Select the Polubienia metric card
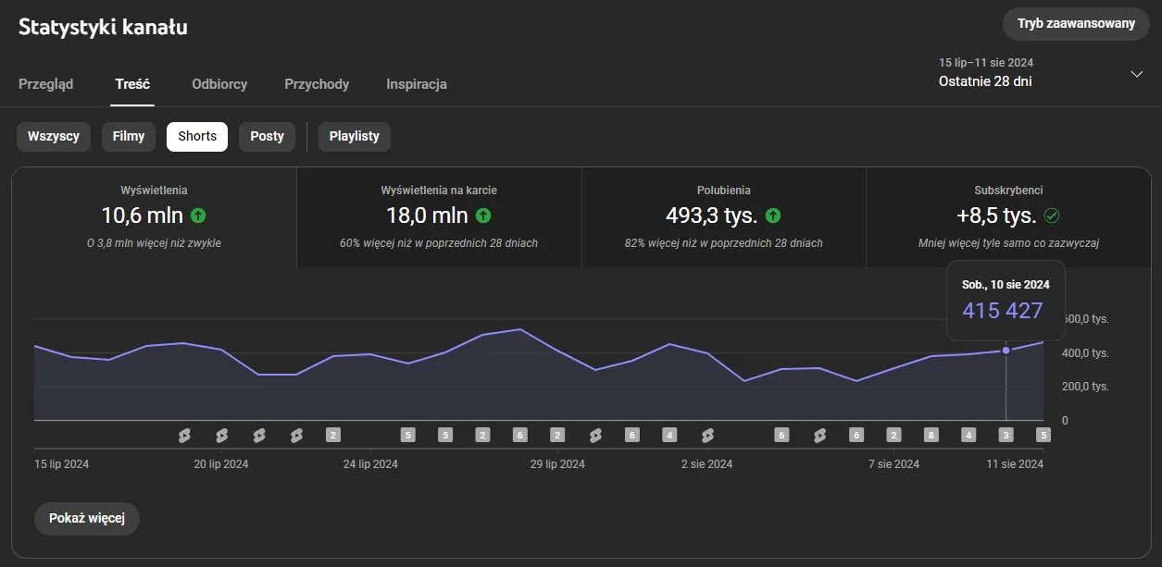Image resolution: width=1162 pixels, height=567 pixels. click(723, 216)
